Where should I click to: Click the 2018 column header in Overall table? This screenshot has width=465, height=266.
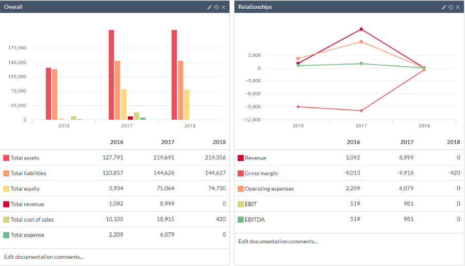pyautogui.click(x=219, y=142)
